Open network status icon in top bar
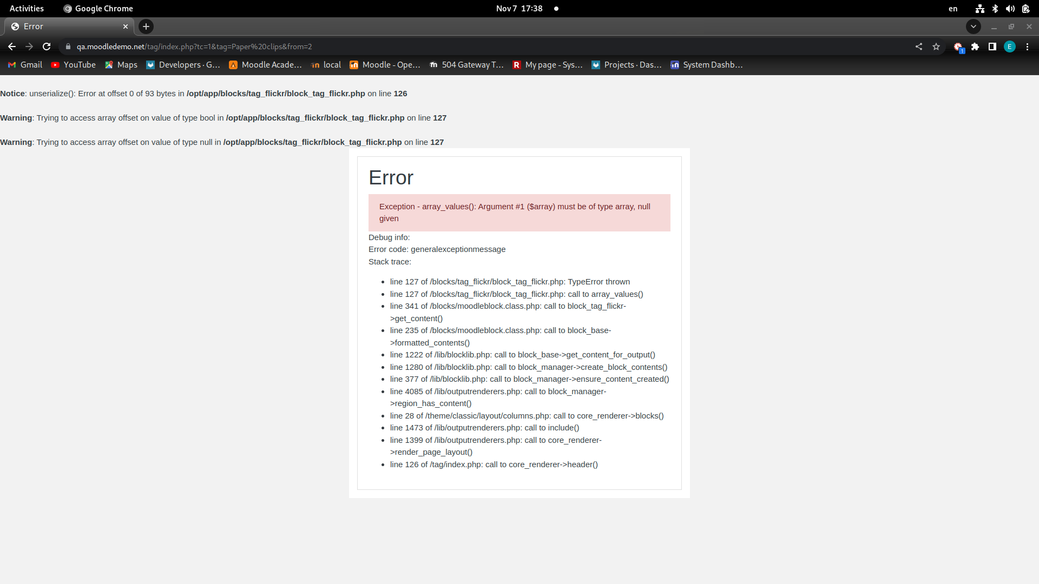Image resolution: width=1039 pixels, height=584 pixels. pyautogui.click(x=980, y=9)
